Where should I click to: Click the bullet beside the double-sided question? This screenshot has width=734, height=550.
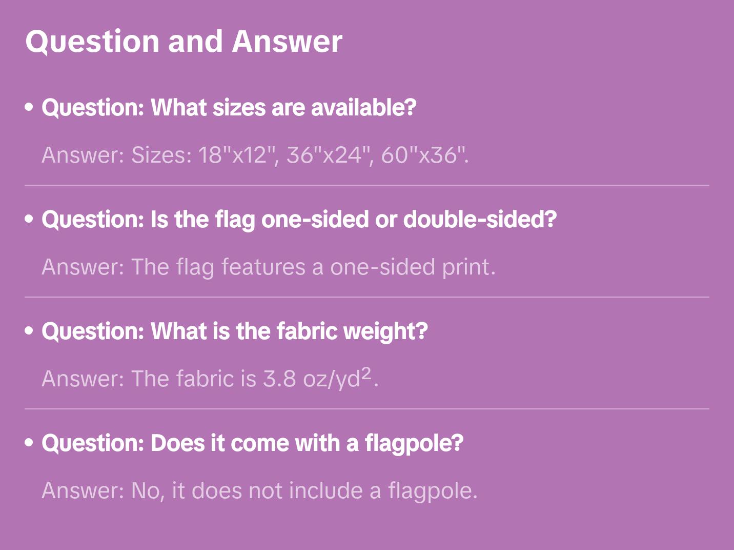pos(29,219)
